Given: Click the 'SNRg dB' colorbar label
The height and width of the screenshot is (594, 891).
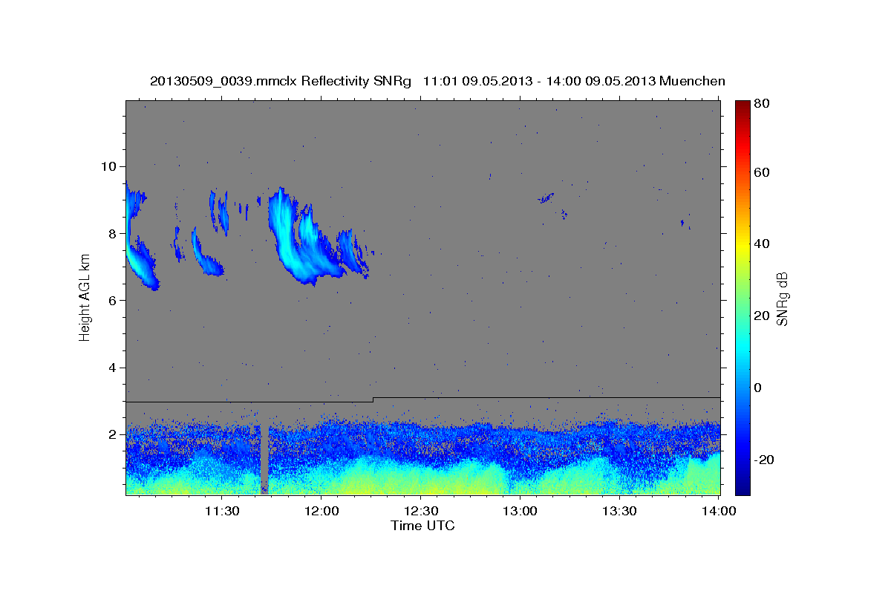Looking at the screenshot, I should [782, 299].
